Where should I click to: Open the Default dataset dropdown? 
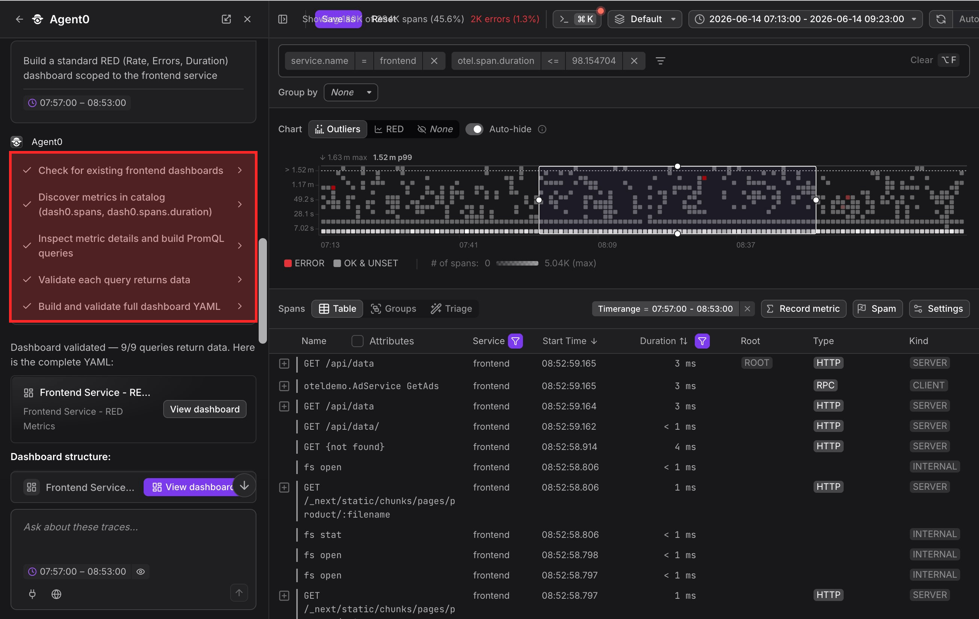645,19
